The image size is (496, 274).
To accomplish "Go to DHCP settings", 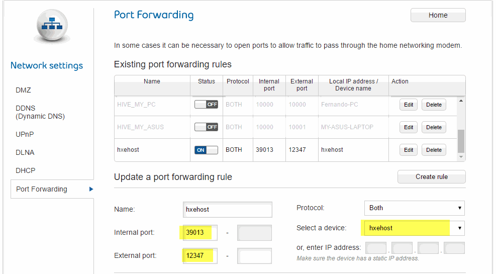I will point(25,170).
